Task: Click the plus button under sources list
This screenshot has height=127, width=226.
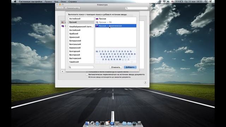Action: point(63,71)
